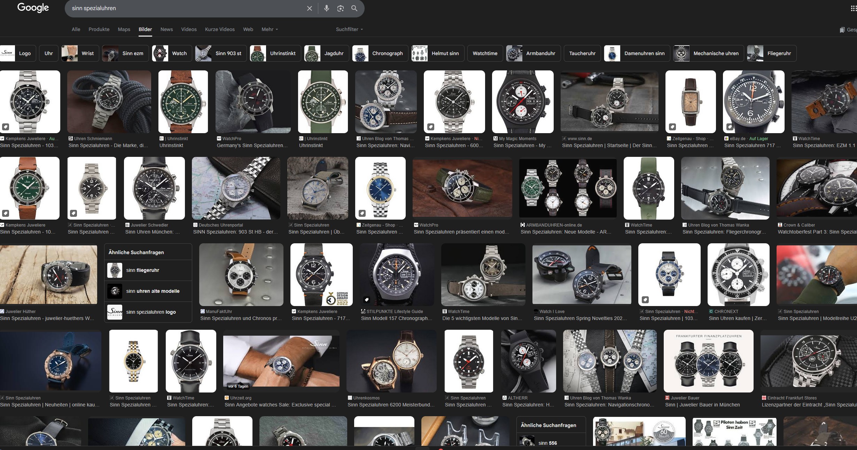This screenshot has height=450, width=857.
Task: Choose the Sinn 903 st chip
Action: pos(221,53)
